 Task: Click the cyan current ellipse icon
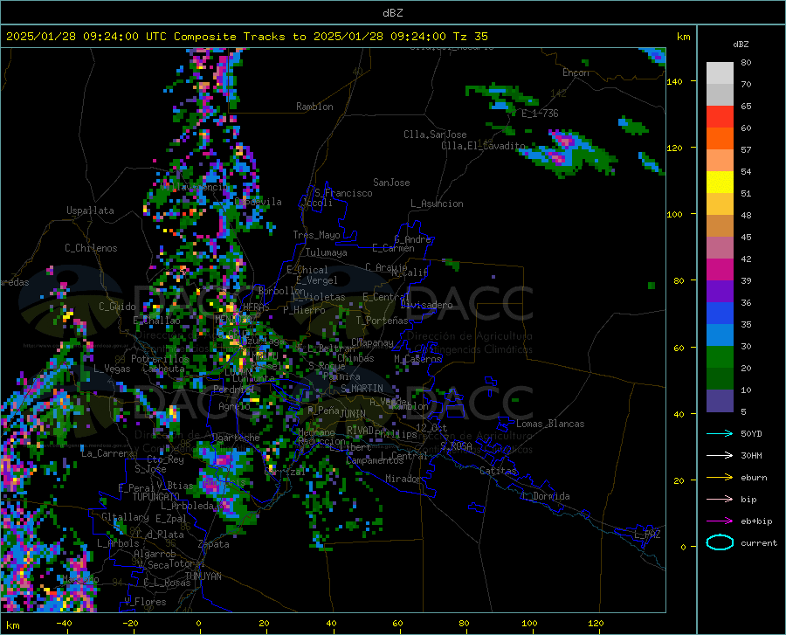click(720, 542)
